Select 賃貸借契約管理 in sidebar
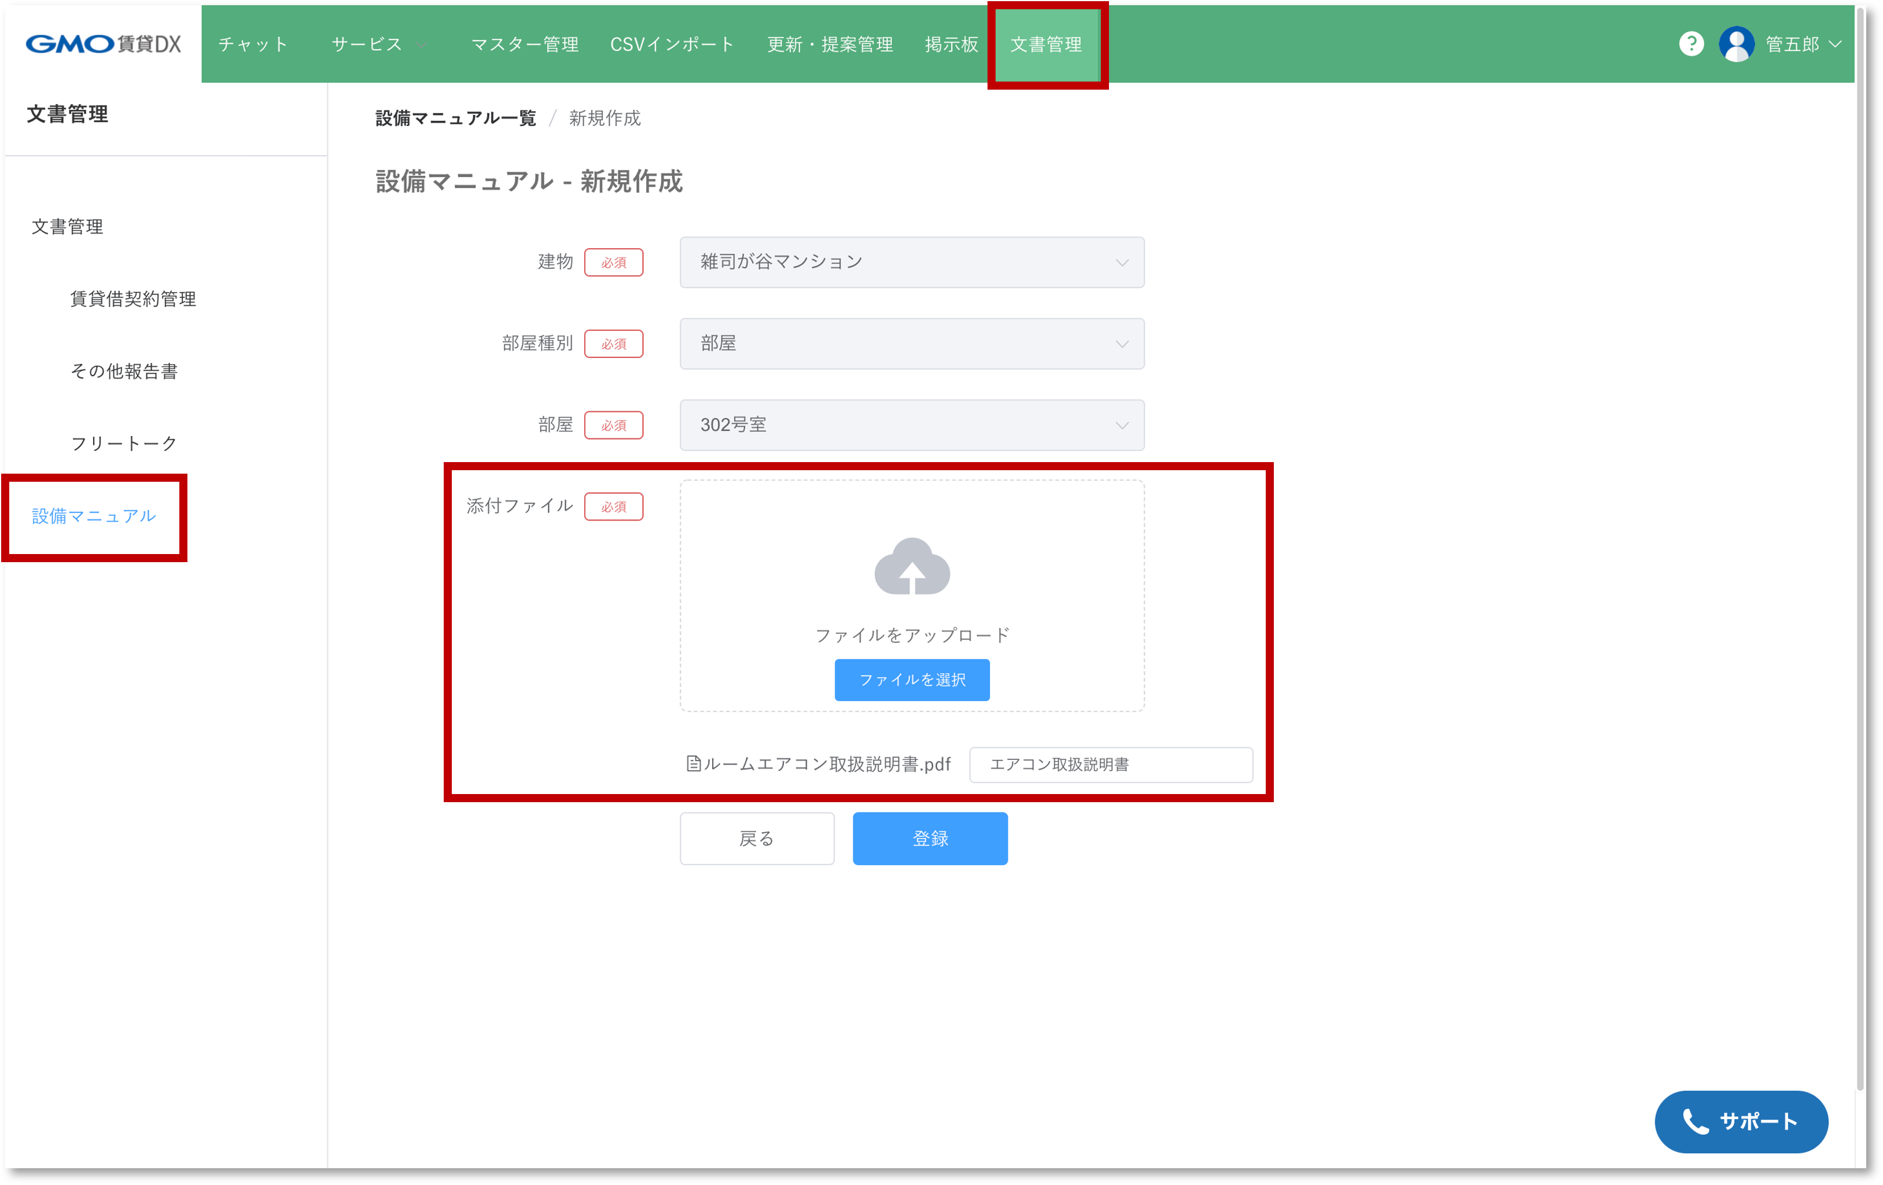This screenshot has height=1185, width=1883. click(x=133, y=298)
